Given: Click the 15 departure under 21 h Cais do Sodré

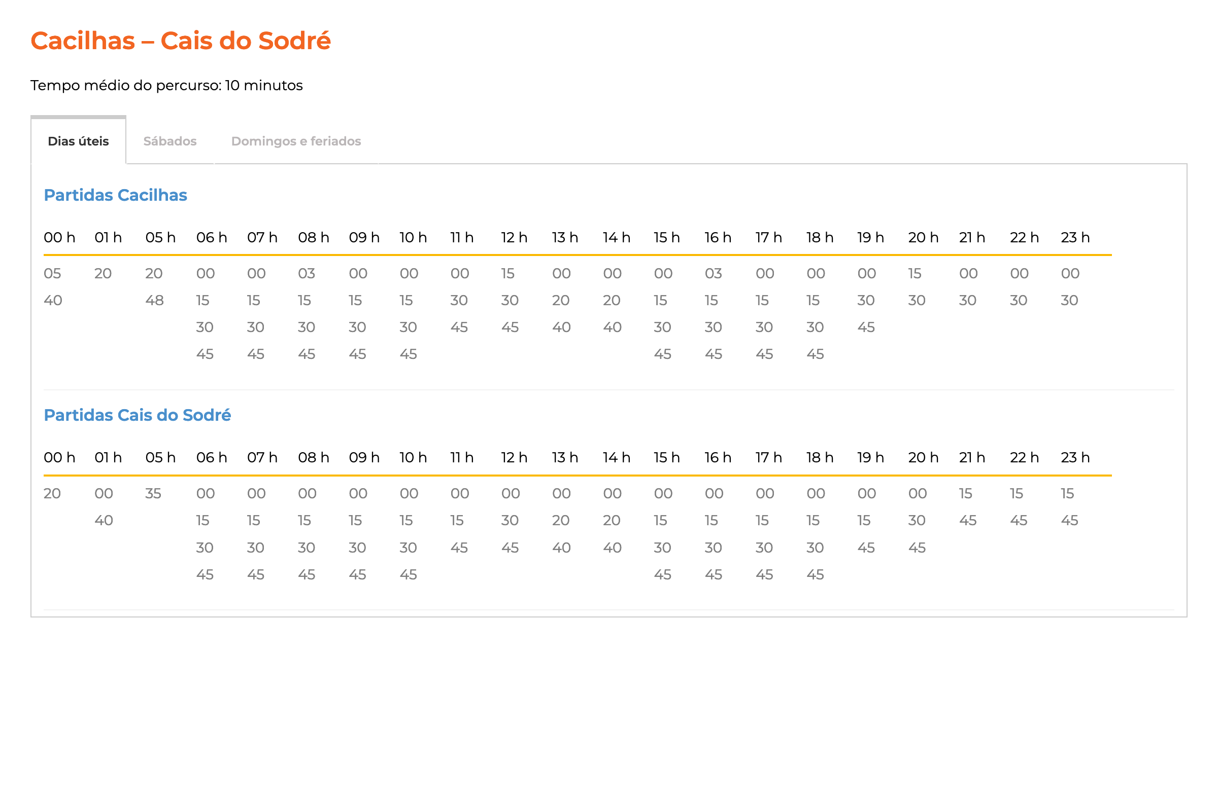Looking at the screenshot, I should tap(966, 494).
